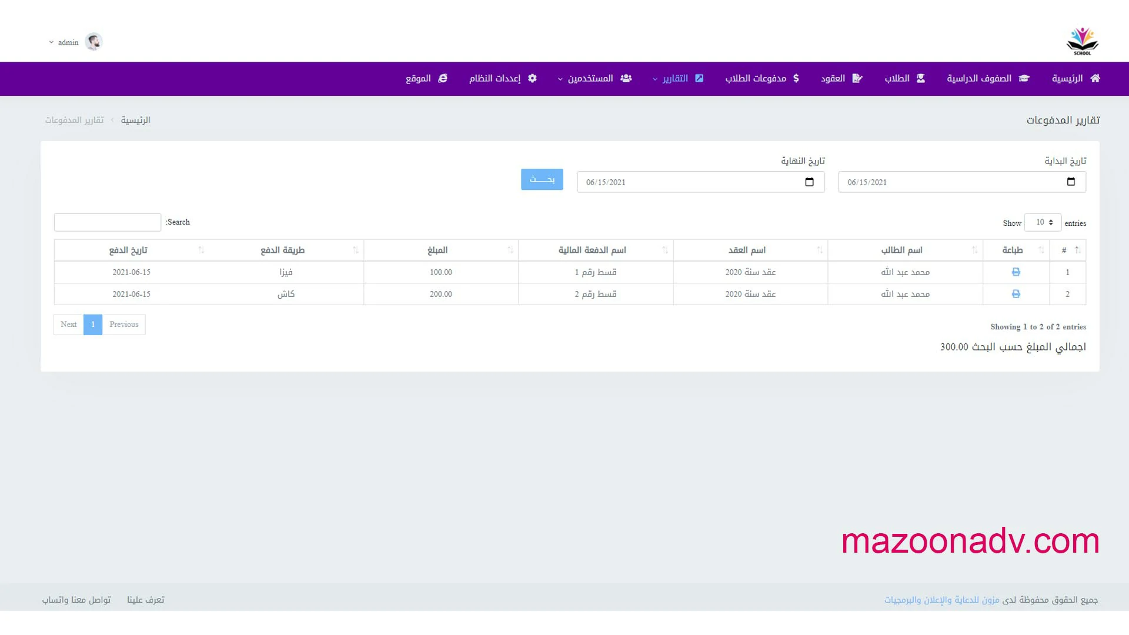Open calendar picker for start date

pos(1071,182)
